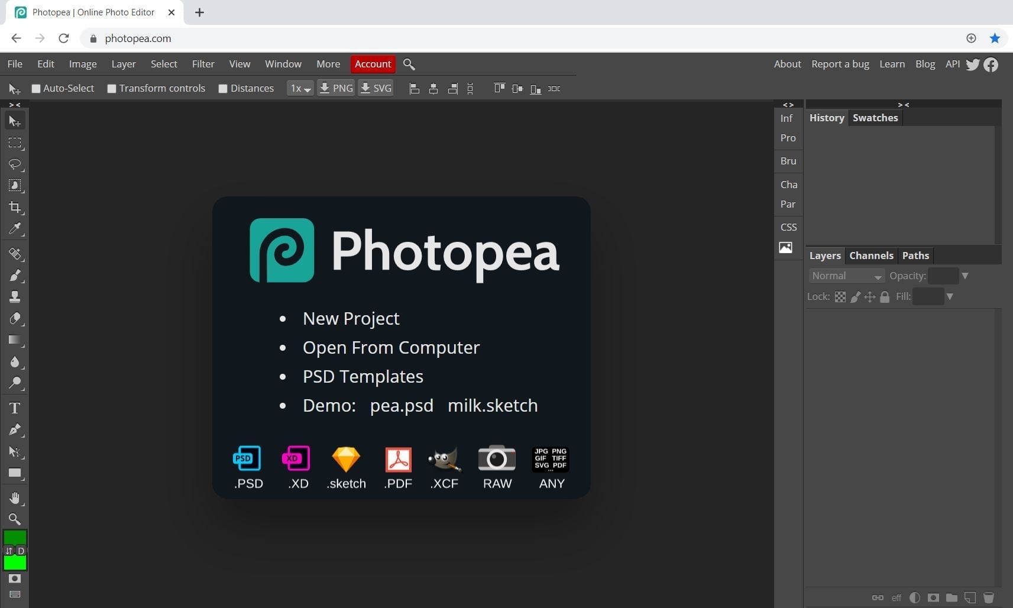Open the Fill slider arrow

click(x=950, y=297)
